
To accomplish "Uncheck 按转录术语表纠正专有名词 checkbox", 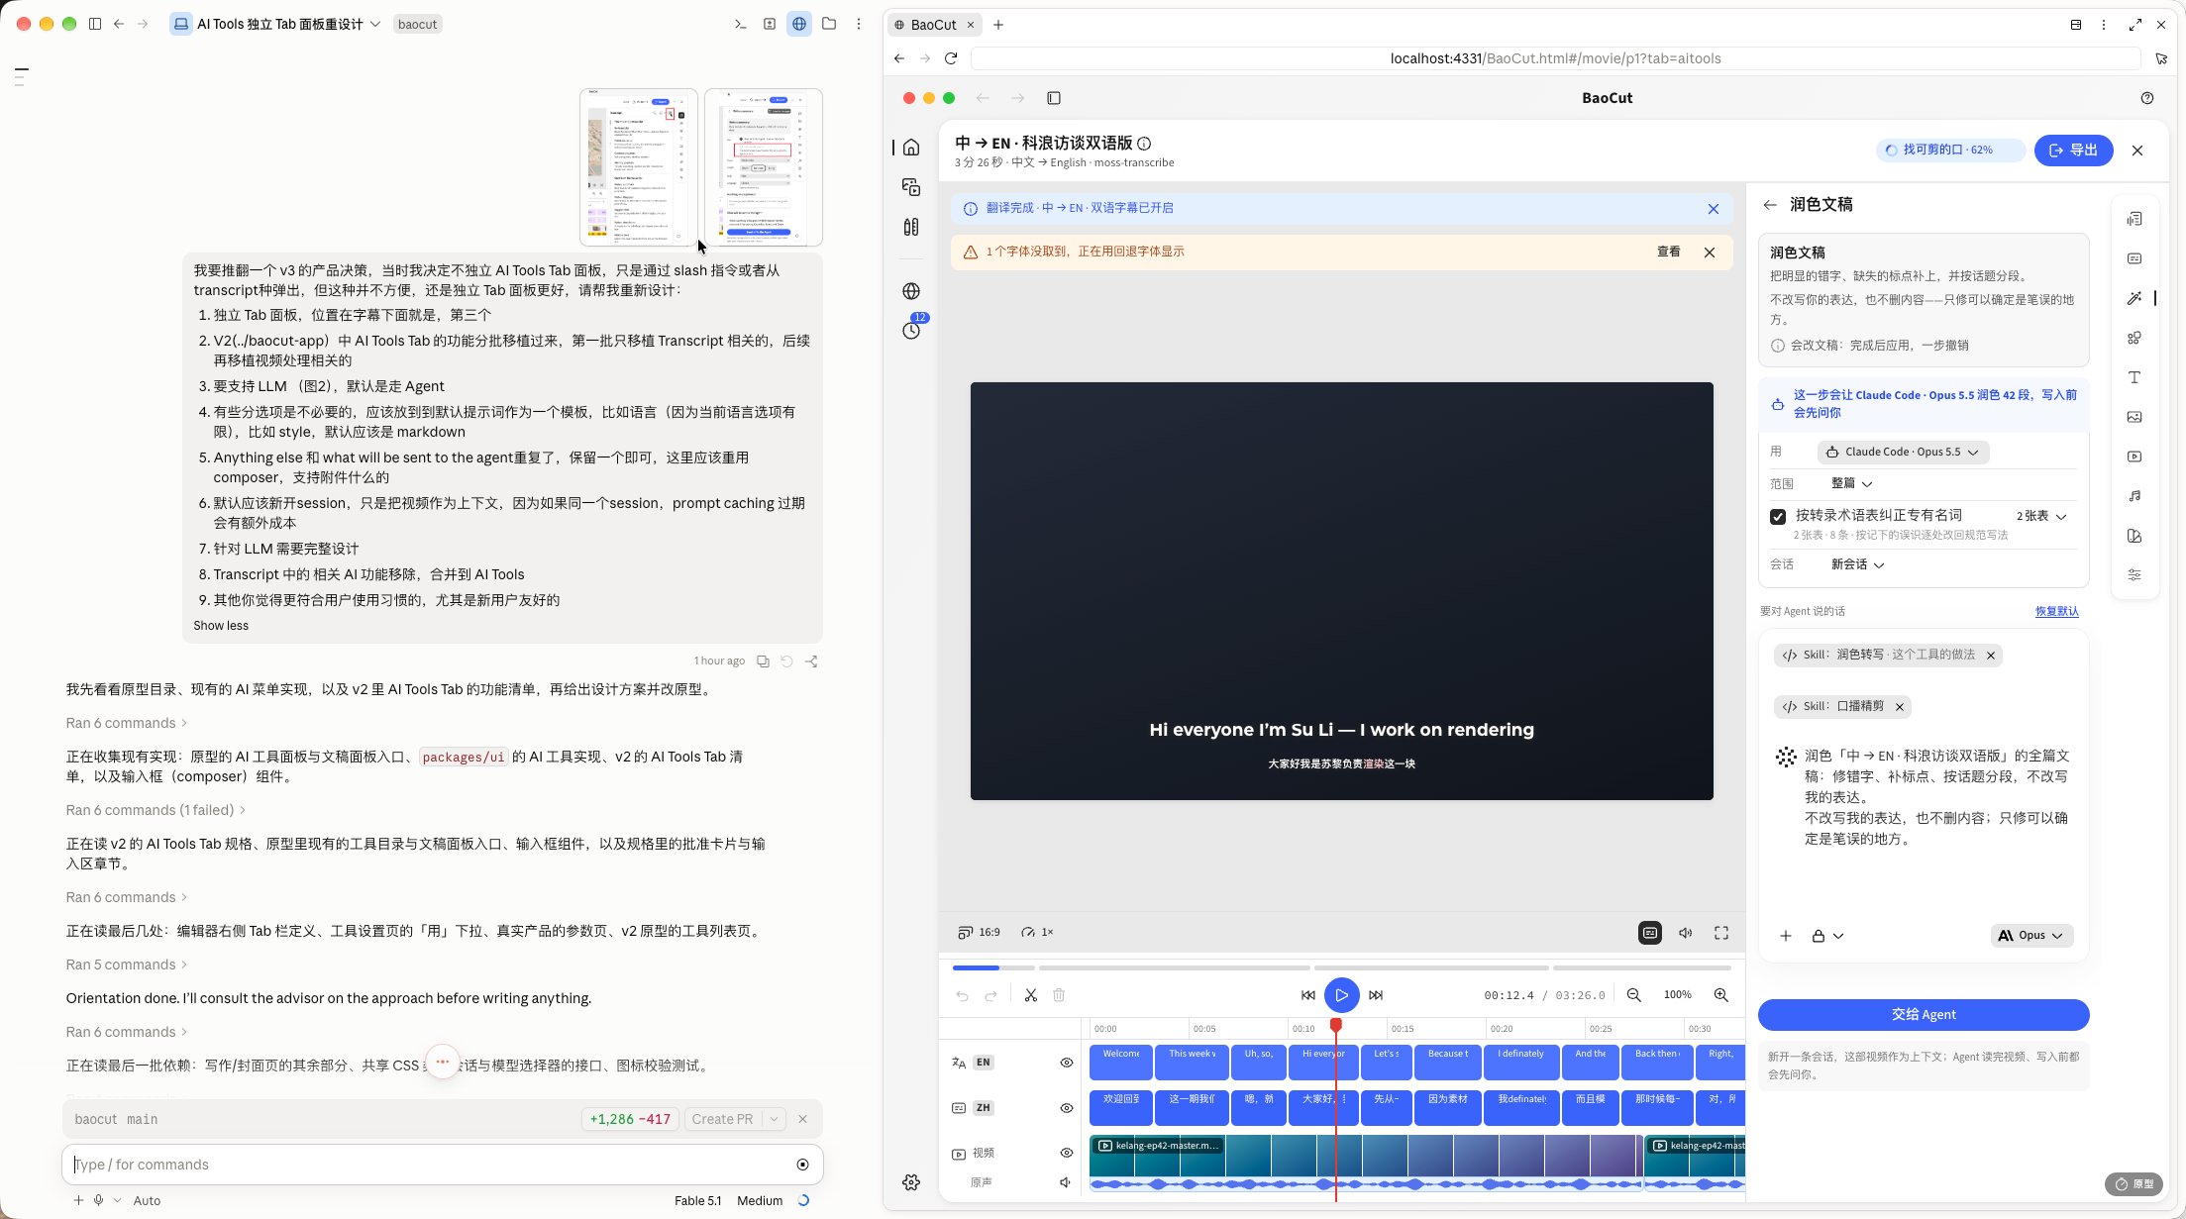I will (1778, 517).
